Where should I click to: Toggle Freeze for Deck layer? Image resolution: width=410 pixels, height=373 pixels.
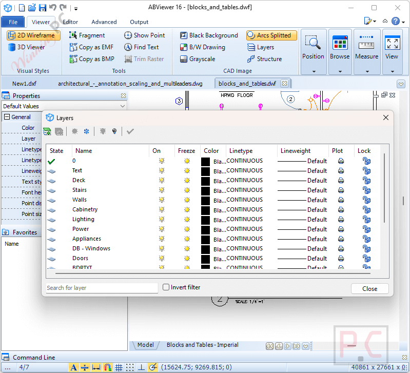[187, 181]
